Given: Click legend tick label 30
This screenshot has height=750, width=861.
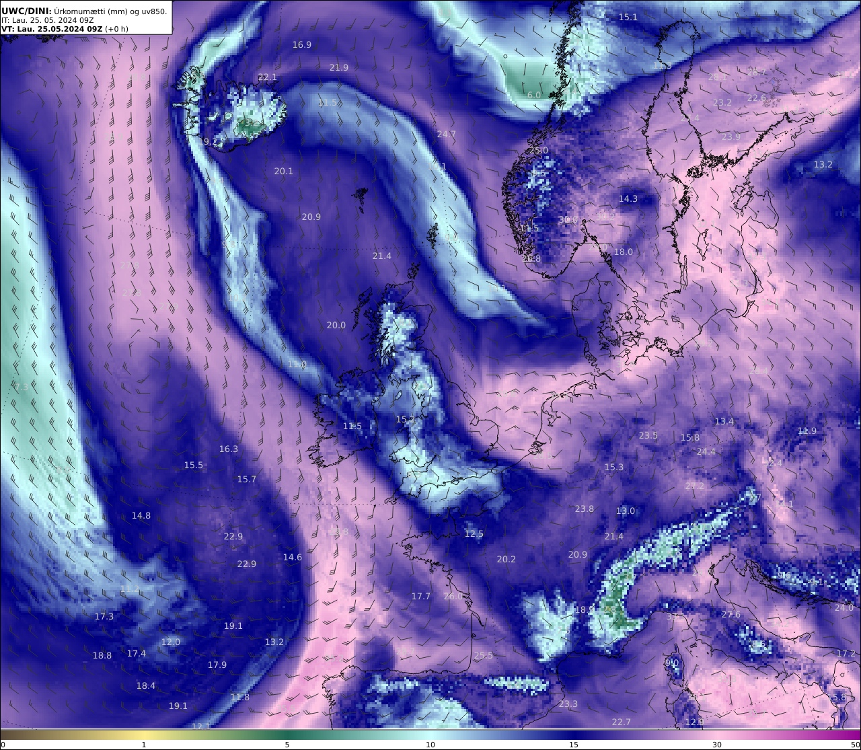Looking at the screenshot, I should [717, 745].
